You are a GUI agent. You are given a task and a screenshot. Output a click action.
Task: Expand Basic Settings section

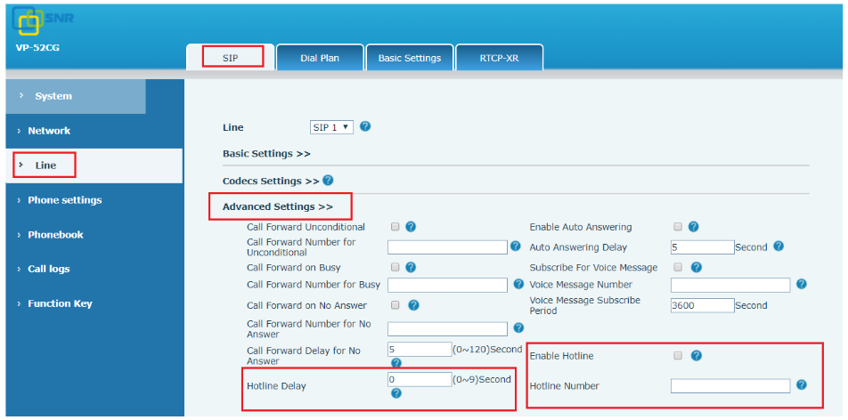pyautogui.click(x=266, y=154)
